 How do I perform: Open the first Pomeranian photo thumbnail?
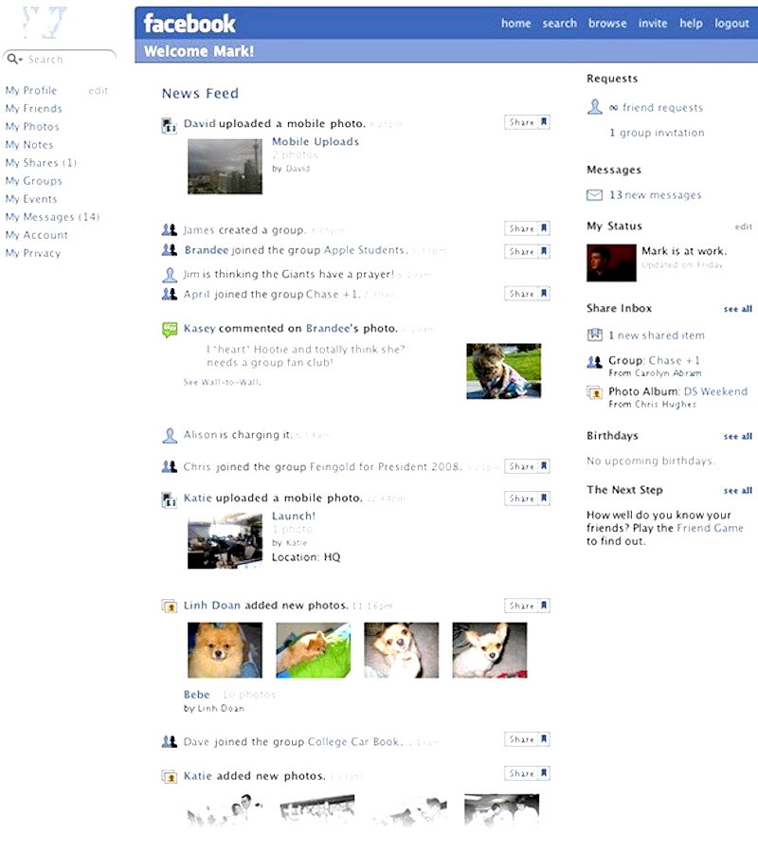pyautogui.click(x=225, y=649)
